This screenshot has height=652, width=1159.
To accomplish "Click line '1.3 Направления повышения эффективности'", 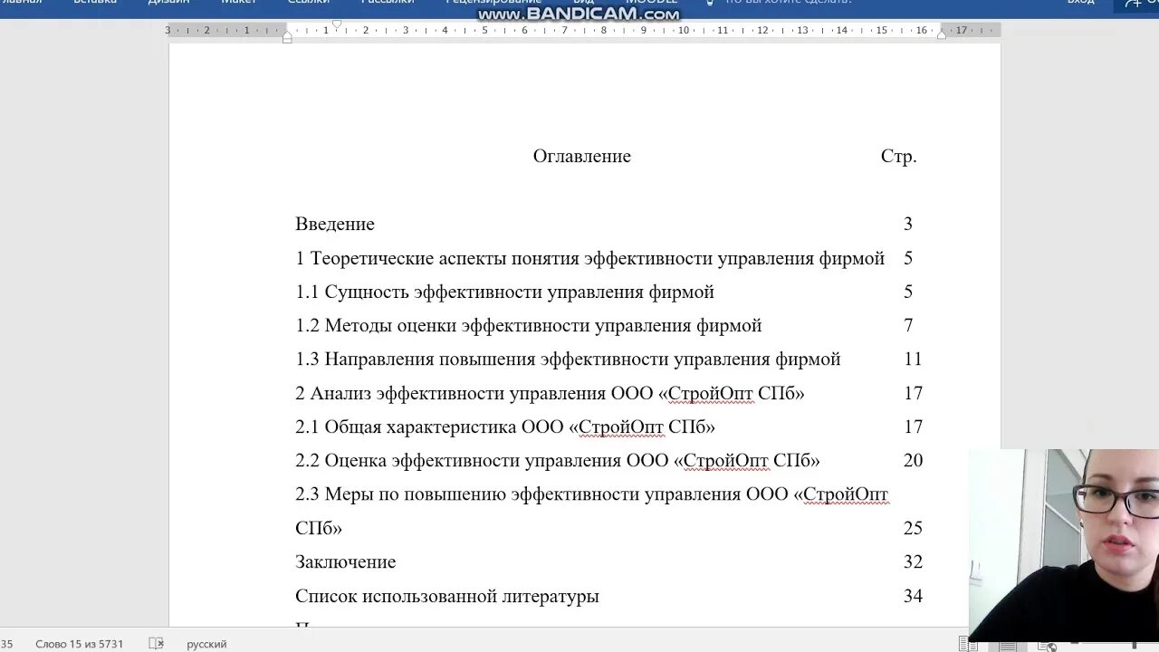I will tap(568, 360).
